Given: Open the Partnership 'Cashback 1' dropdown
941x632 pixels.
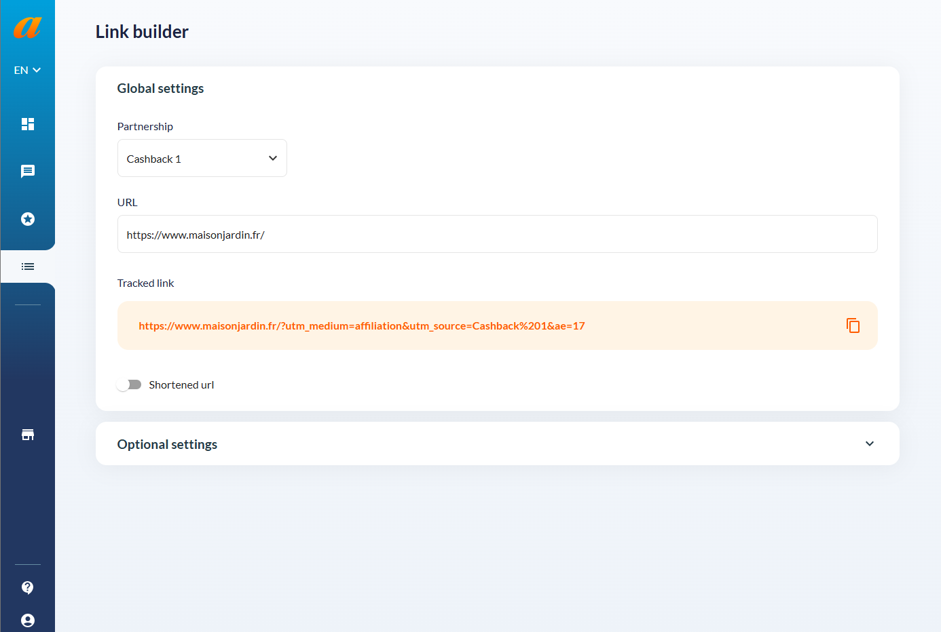Looking at the screenshot, I should 202,158.
